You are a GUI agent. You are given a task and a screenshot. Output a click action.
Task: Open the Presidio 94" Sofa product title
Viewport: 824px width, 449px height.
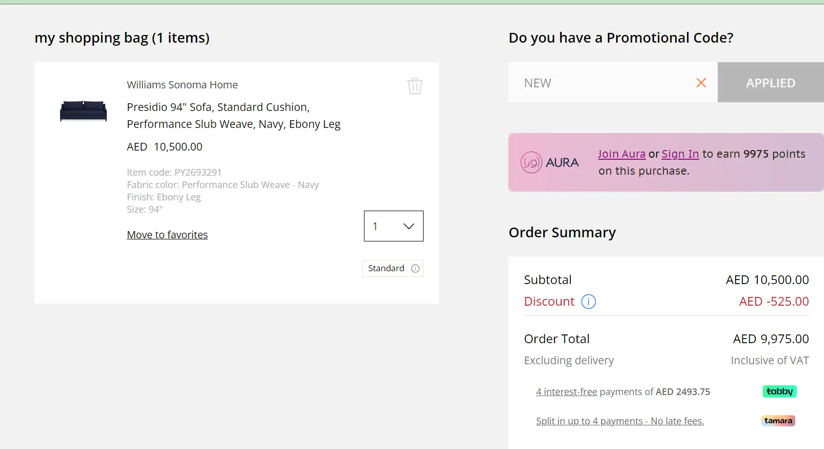[x=234, y=116]
